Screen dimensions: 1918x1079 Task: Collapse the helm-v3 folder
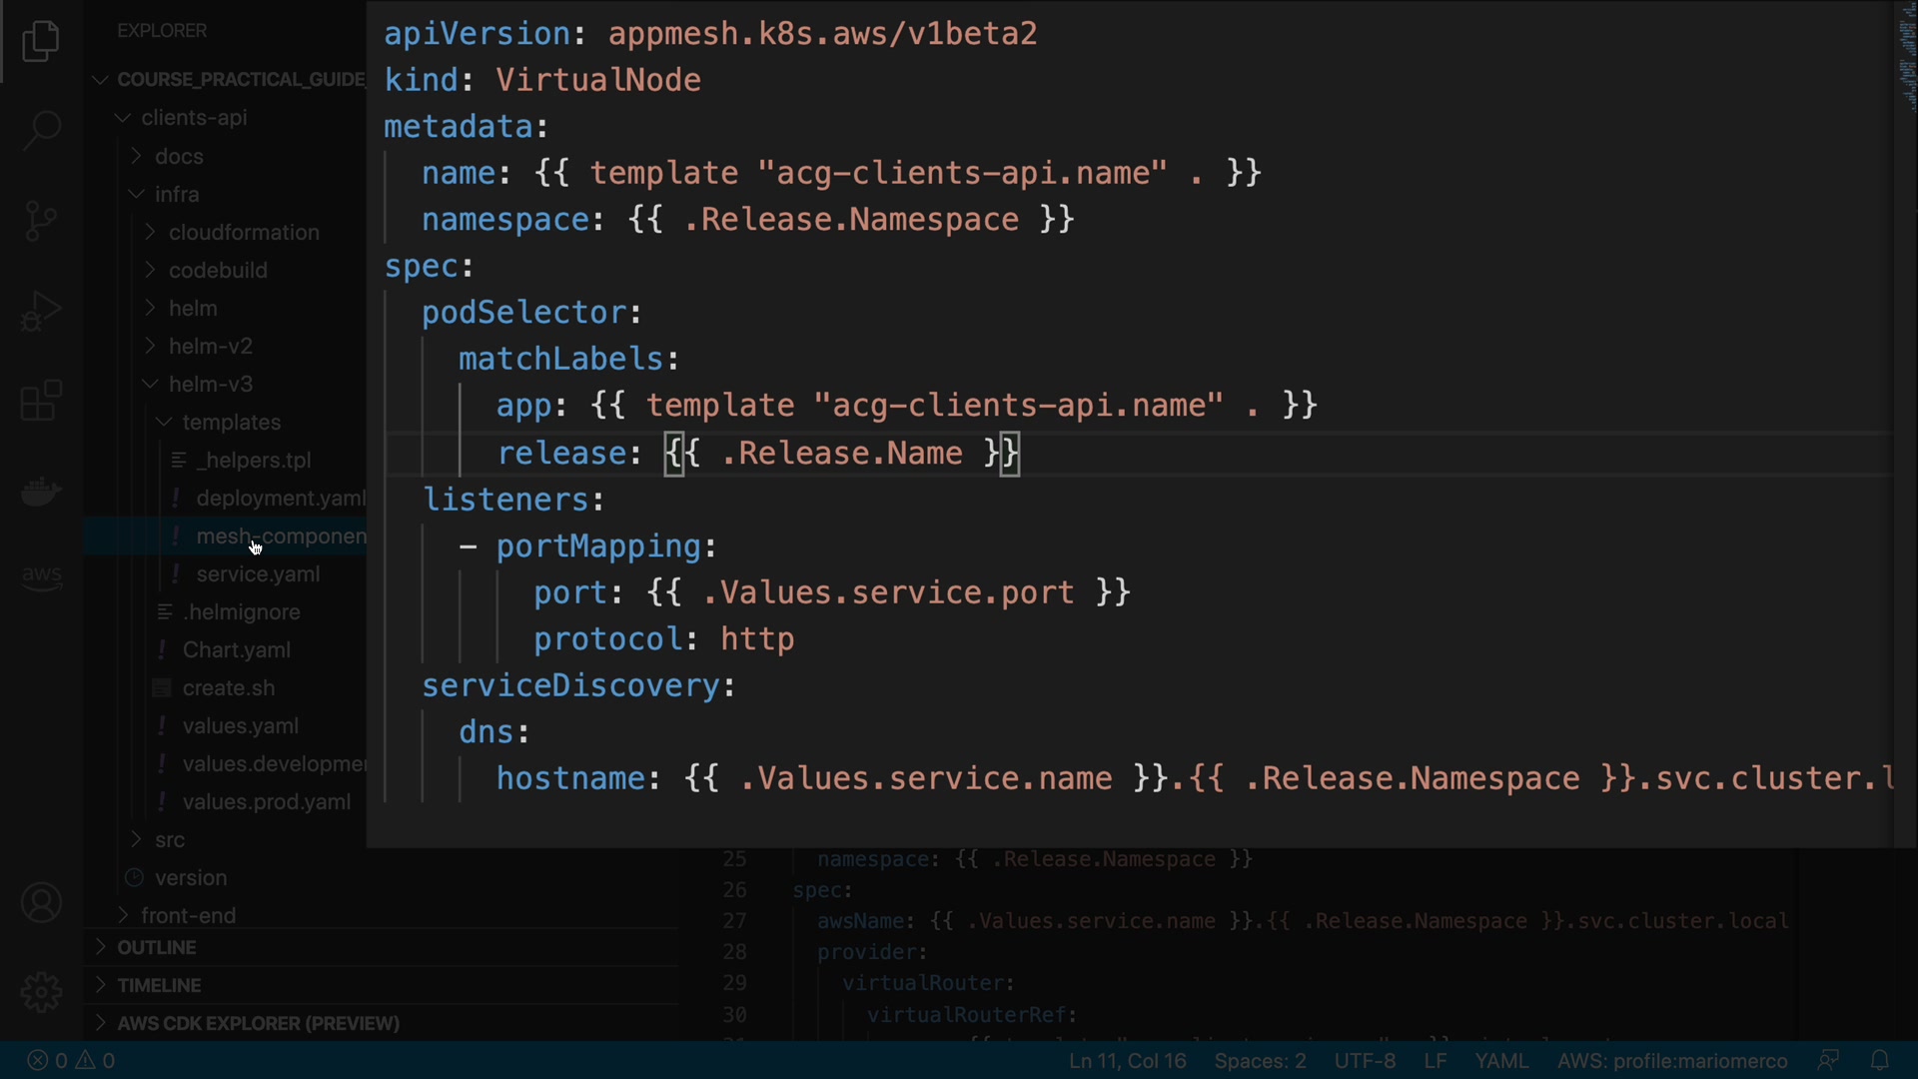click(x=210, y=384)
